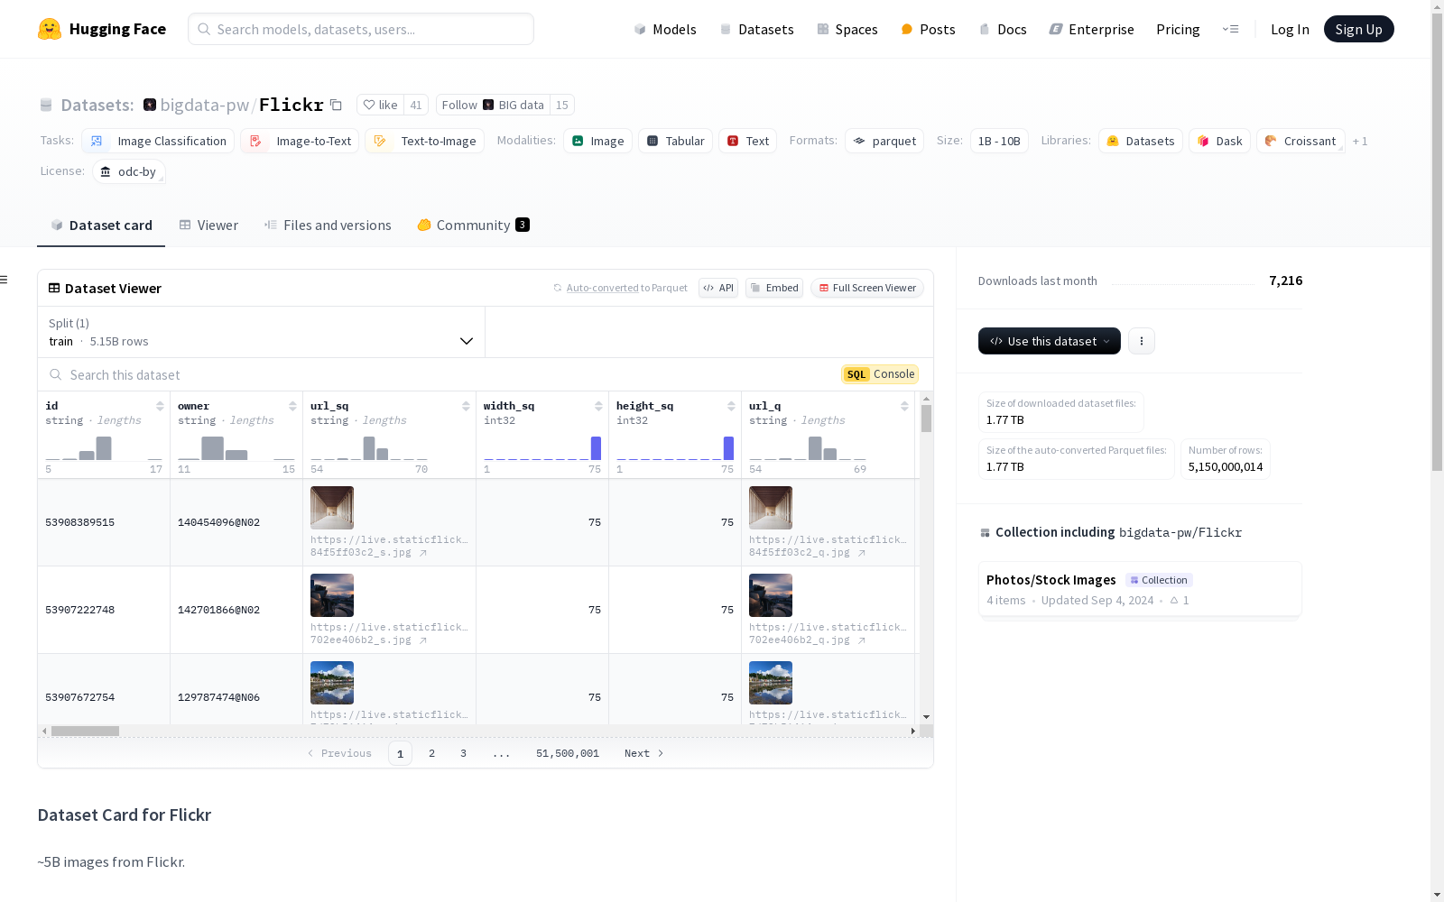The height and width of the screenshot is (902, 1444).
Task: Go to the Next page
Action: 644,753
